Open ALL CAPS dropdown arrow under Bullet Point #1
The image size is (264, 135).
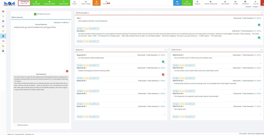[x=194, y=65]
